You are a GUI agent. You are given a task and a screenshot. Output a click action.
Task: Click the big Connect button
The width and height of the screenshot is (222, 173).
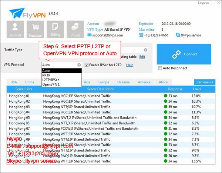pyautogui.click(x=184, y=54)
